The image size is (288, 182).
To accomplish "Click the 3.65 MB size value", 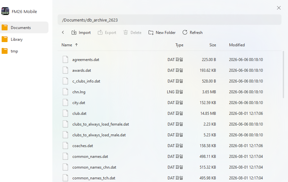I will (x=209, y=92).
